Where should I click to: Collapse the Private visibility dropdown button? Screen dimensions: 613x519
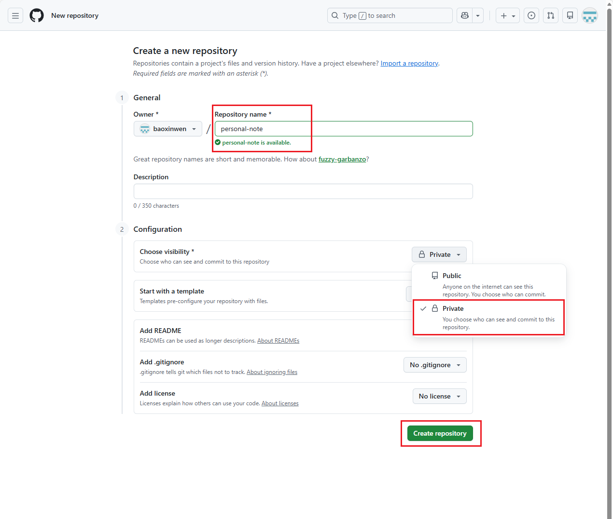(439, 254)
